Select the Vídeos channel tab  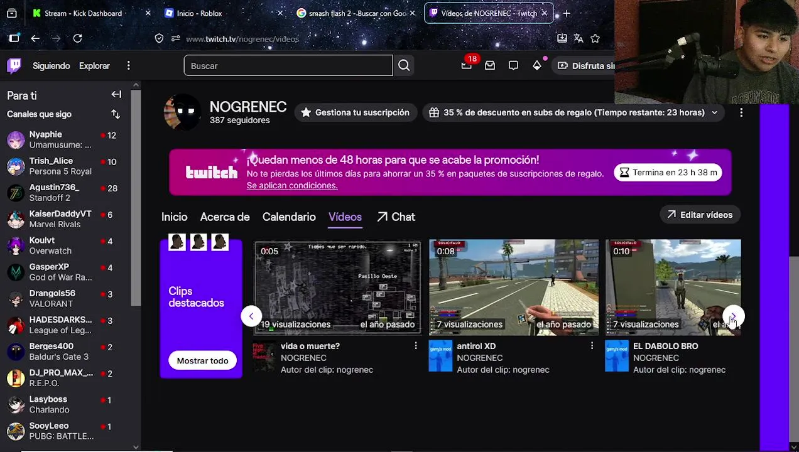tap(345, 217)
